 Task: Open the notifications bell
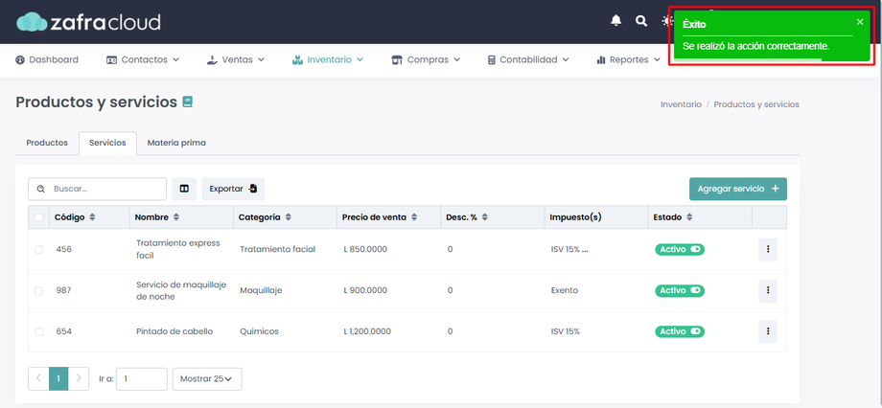[x=615, y=21]
